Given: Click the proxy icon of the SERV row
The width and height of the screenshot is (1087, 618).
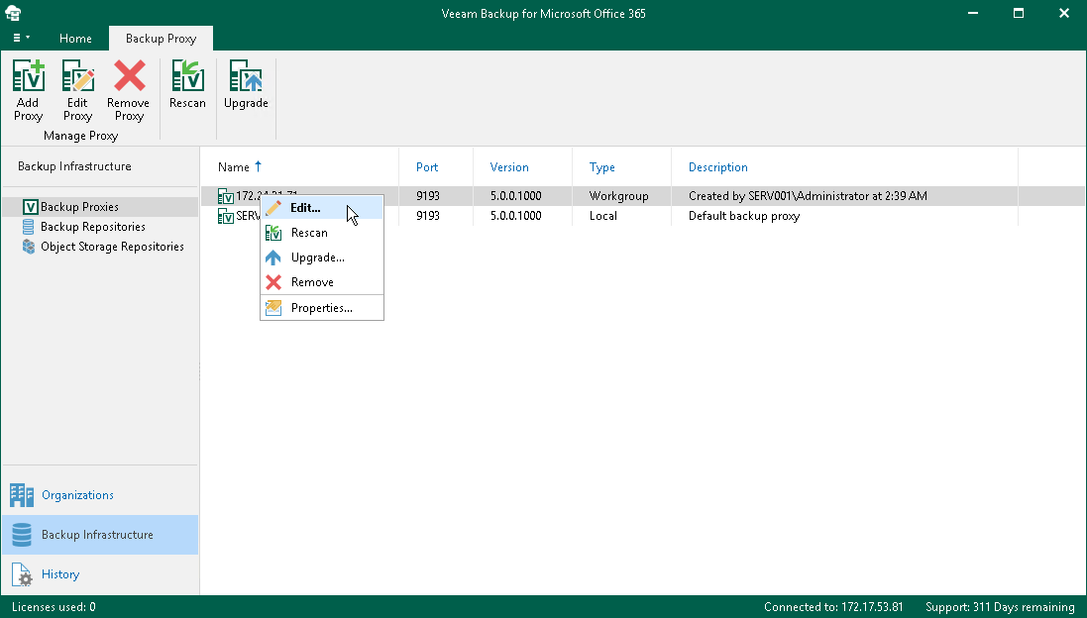Looking at the screenshot, I should [225, 216].
